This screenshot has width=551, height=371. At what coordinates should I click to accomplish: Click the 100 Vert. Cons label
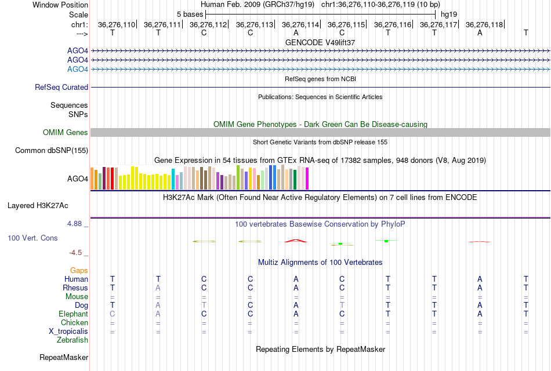32,238
